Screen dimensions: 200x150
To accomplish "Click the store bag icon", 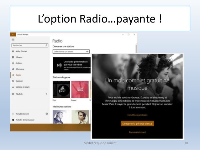I will click(x=13, y=120).
